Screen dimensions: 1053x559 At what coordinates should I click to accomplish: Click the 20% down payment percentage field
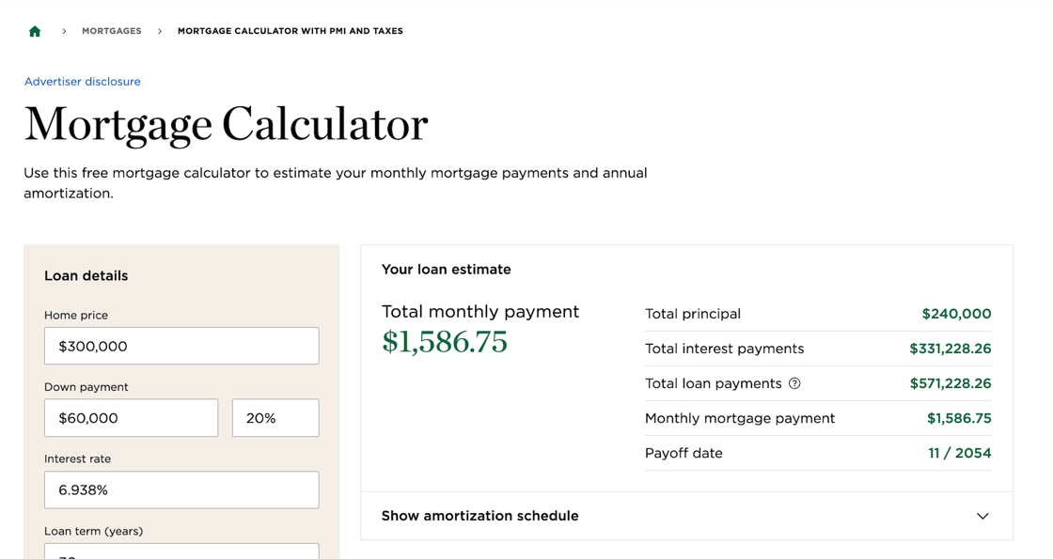coord(275,418)
